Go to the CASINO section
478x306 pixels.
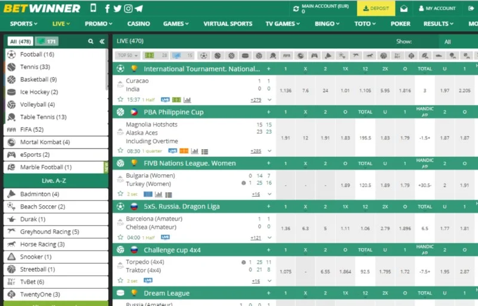tap(139, 23)
